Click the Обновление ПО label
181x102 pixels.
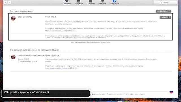pos(25,17)
